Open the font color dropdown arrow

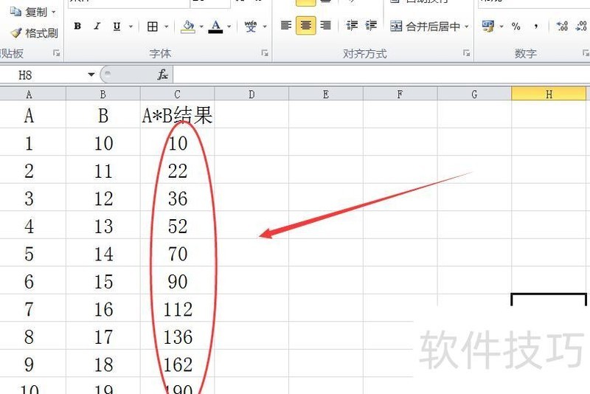[229, 27]
